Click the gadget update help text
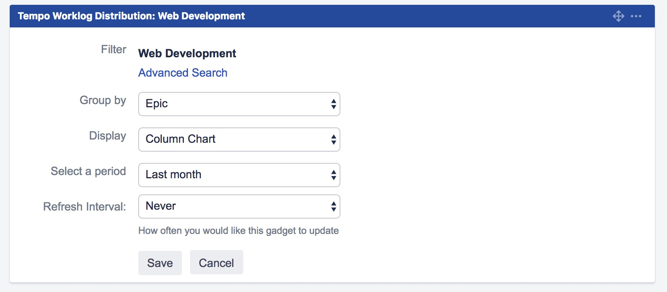Image resolution: width=667 pixels, height=292 pixels. 239,231
